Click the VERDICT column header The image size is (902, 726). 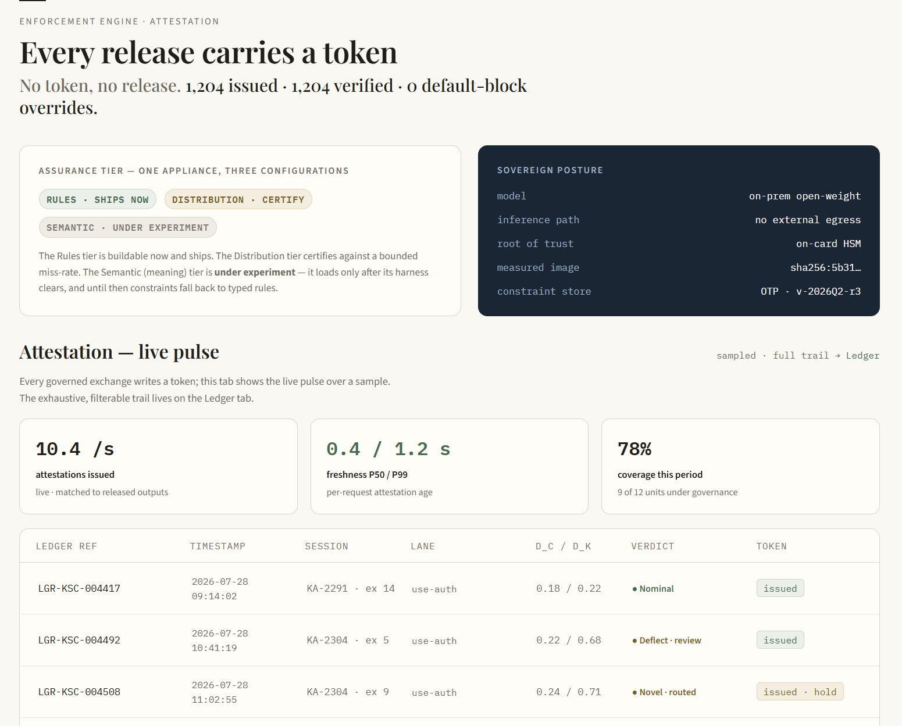pyautogui.click(x=653, y=546)
